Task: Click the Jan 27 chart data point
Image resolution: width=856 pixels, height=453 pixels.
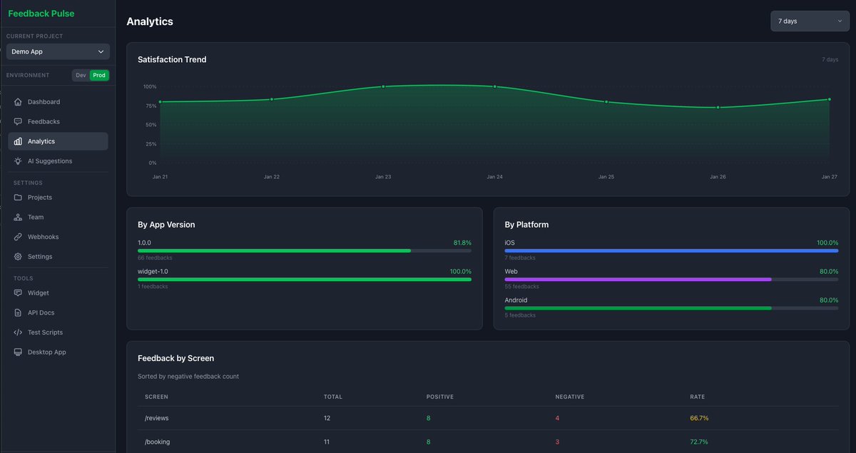Action: (x=829, y=99)
